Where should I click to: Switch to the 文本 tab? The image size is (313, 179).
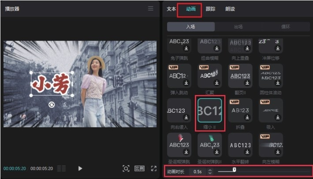171,9
